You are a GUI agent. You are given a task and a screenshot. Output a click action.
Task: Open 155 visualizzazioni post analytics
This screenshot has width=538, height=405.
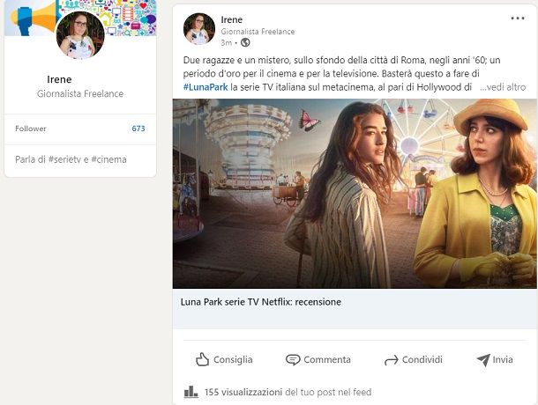pos(243,392)
